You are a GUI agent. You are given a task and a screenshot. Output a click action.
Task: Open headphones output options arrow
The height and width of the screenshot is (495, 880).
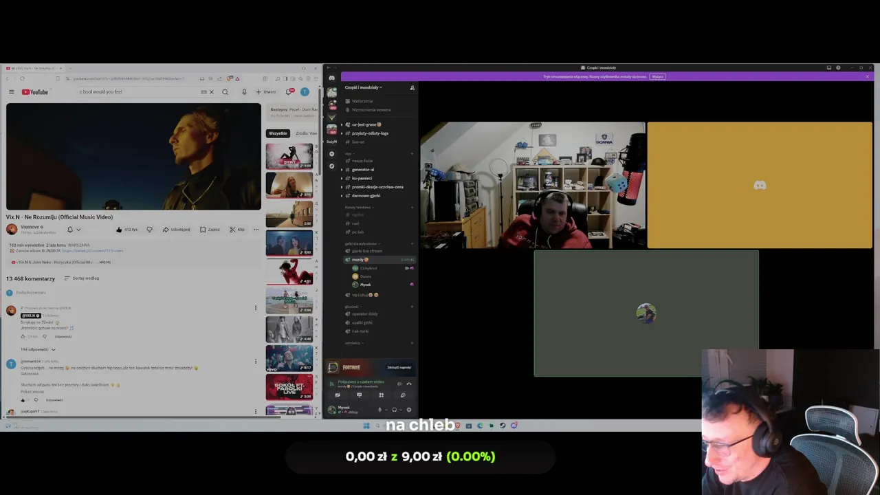[401, 410]
